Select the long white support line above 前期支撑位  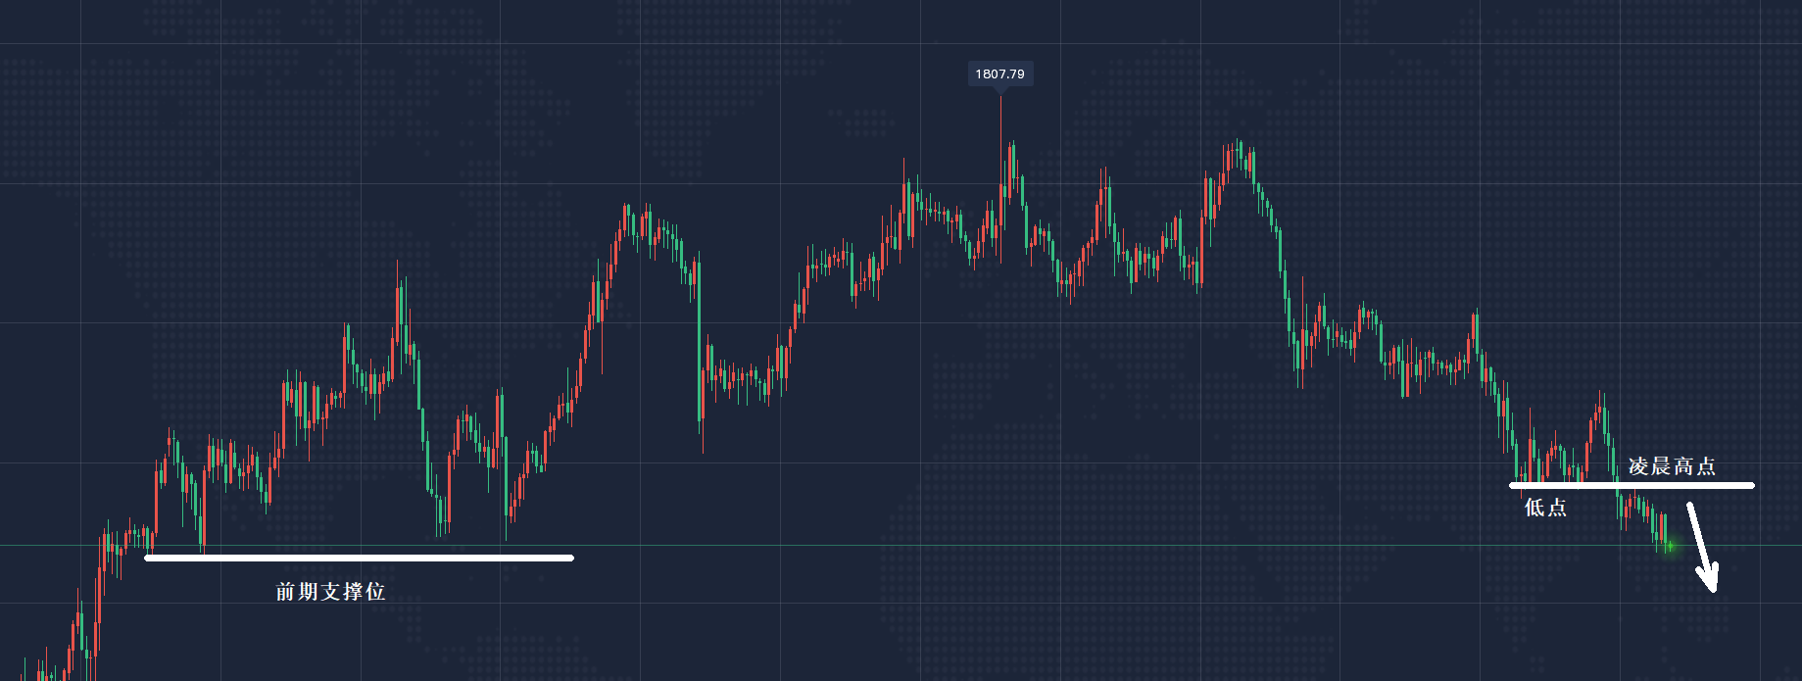point(359,559)
